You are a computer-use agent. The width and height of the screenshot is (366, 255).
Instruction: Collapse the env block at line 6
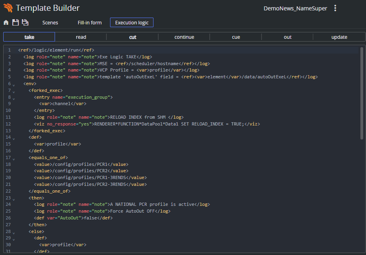[14, 85]
